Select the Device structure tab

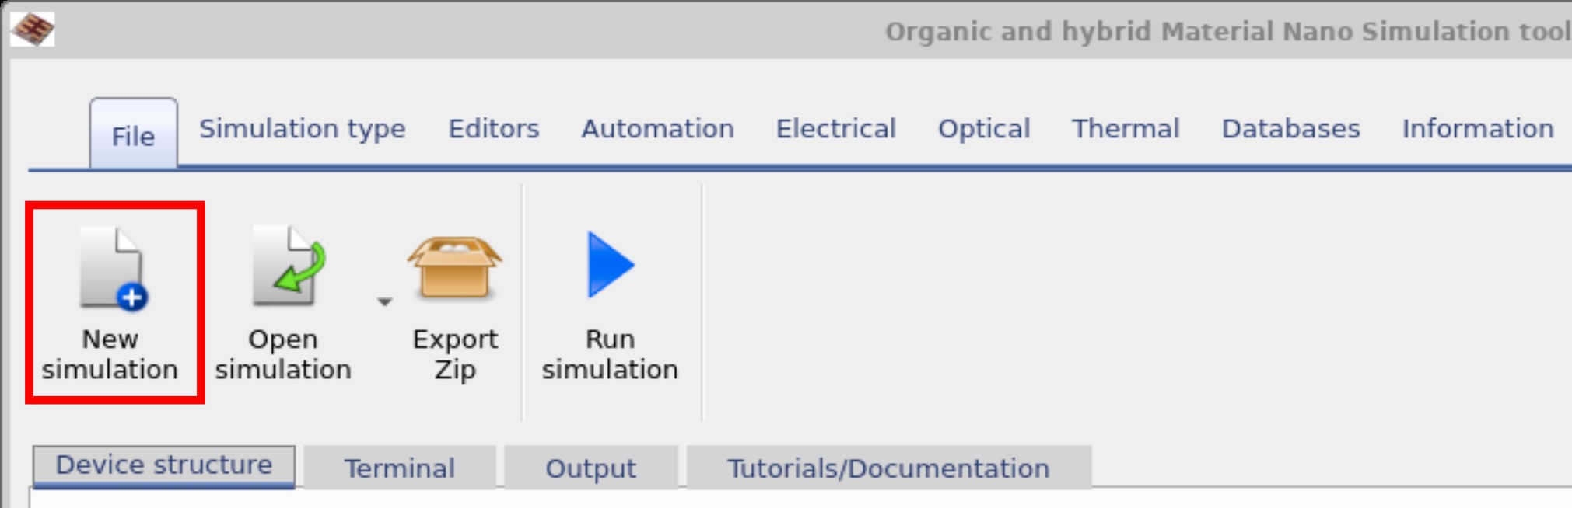163,465
